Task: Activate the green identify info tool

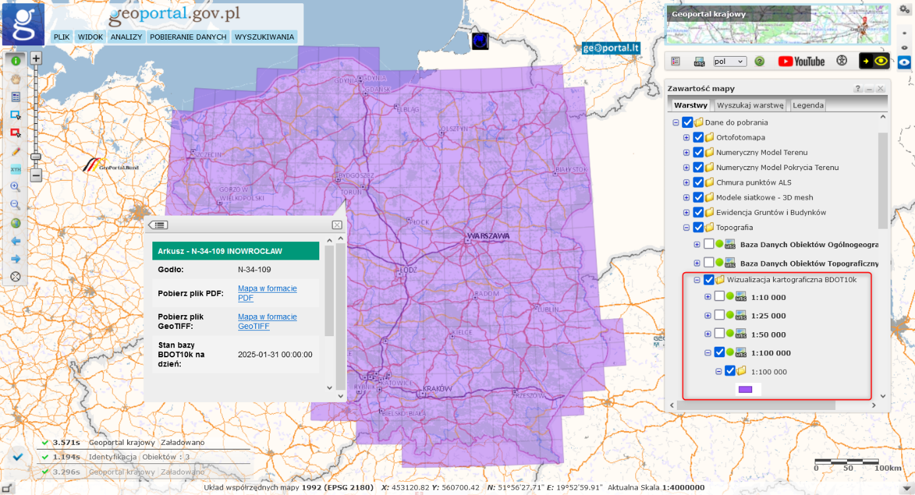Action: (x=16, y=60)
